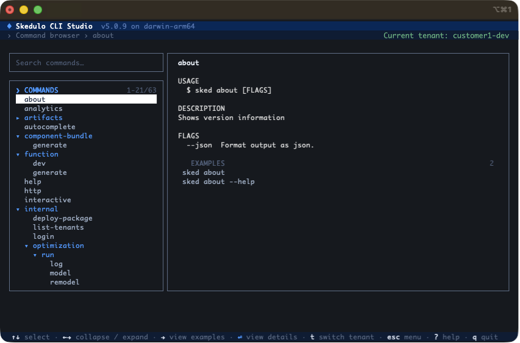Select the 'remodel' command
520x343 pixels.
[65, 282]
